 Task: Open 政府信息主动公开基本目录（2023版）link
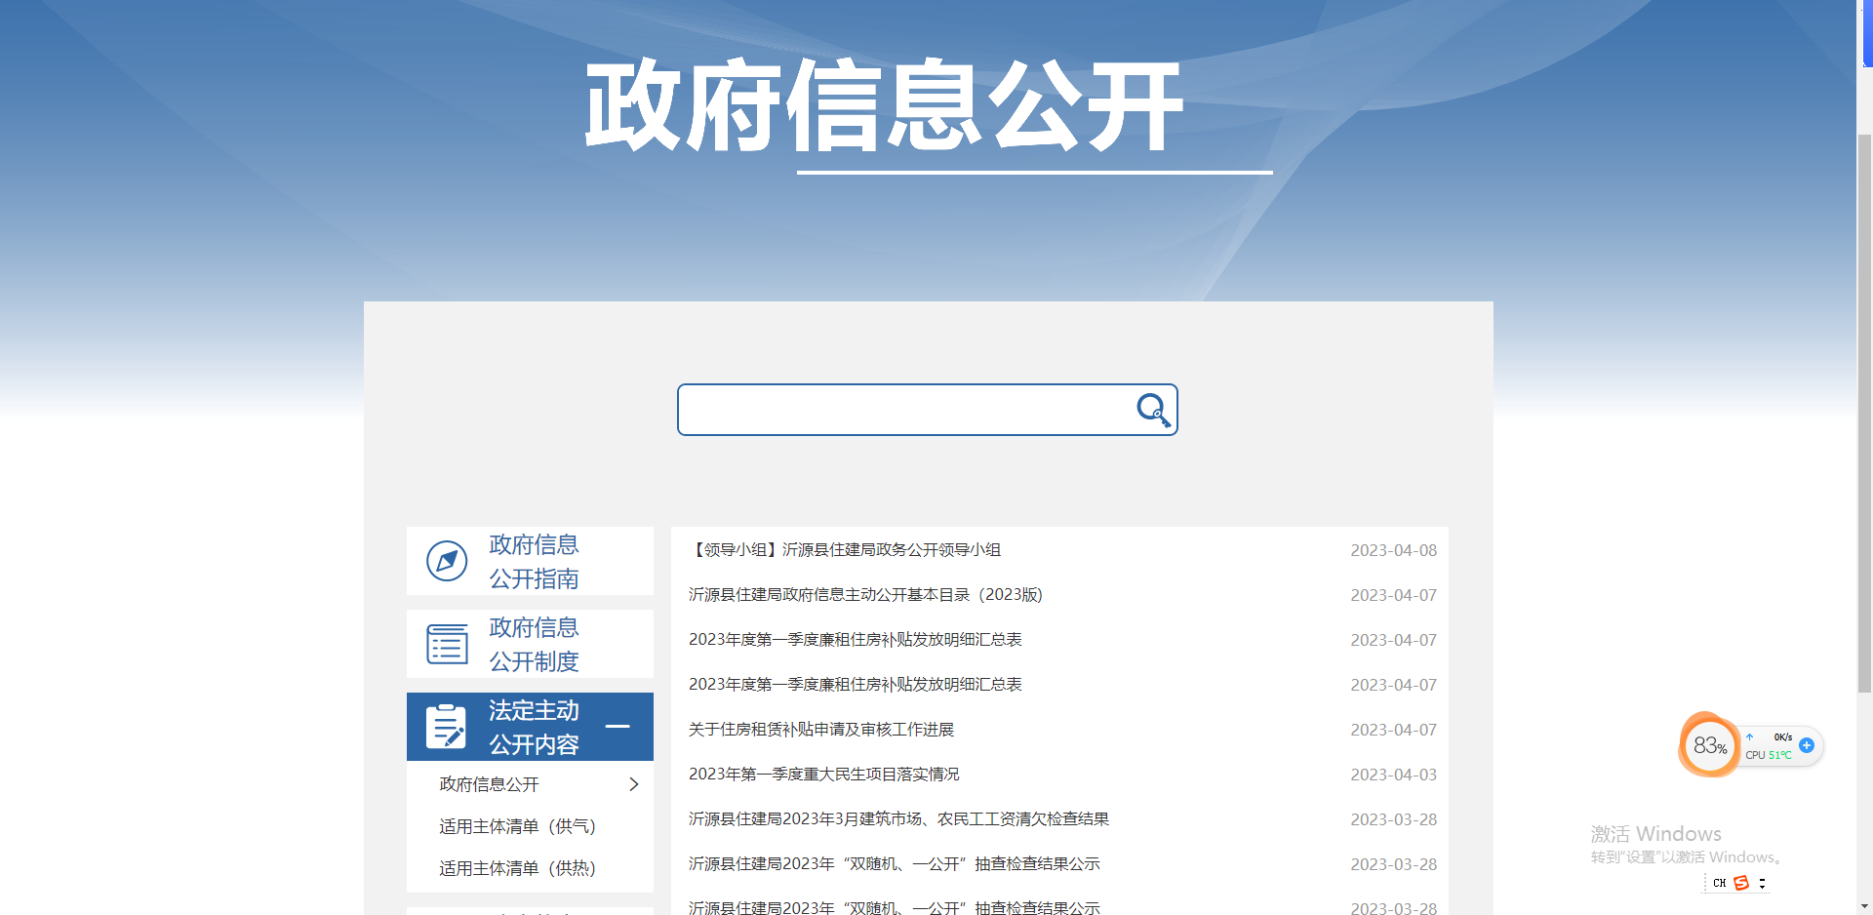865,595
